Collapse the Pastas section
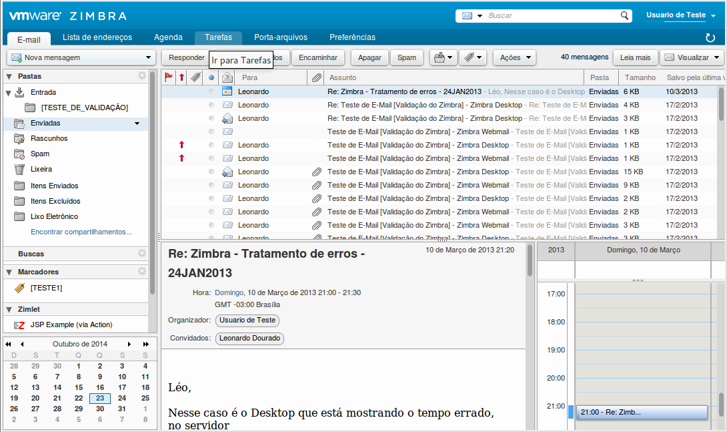Screen dimensions: 727x432 (x=9, y=76)
